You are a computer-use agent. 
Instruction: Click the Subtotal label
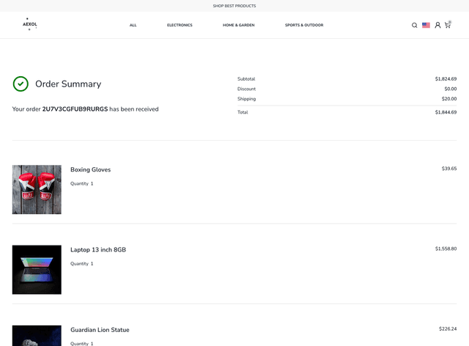(x=246, y=79)
